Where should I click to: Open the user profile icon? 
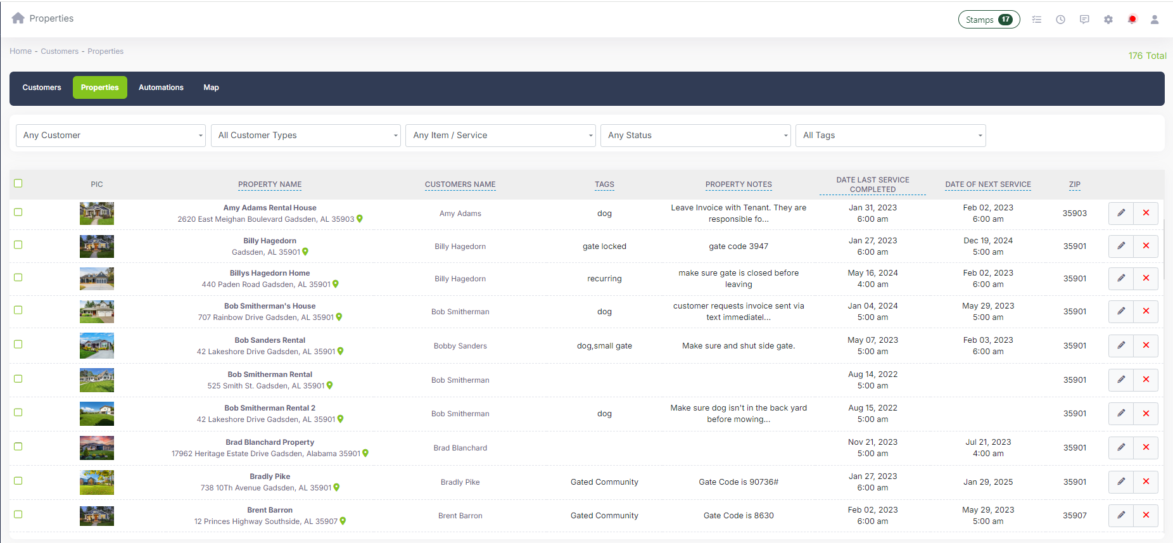[1155, 20]
